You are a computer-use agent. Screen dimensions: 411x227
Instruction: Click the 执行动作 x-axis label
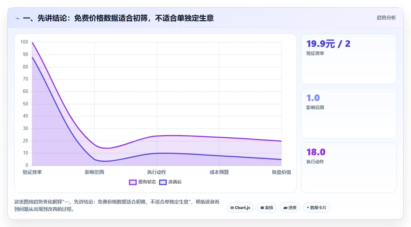tap(157, 172)
